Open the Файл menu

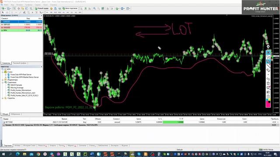(x=6, y=5)
